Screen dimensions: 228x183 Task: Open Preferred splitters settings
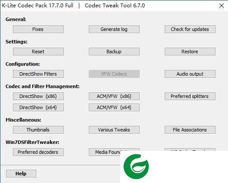pos(190,96)
